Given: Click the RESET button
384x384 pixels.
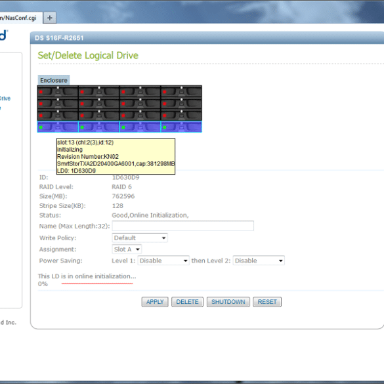Looking at the screenshot, I should 267,302.
